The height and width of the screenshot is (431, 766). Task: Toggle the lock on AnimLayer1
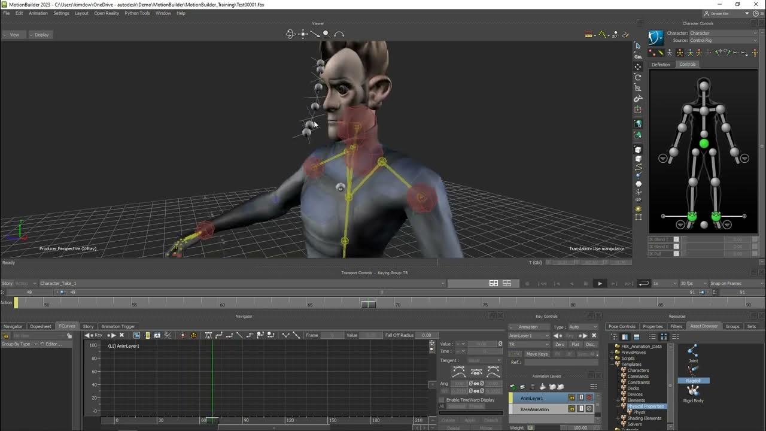(572, 397)
